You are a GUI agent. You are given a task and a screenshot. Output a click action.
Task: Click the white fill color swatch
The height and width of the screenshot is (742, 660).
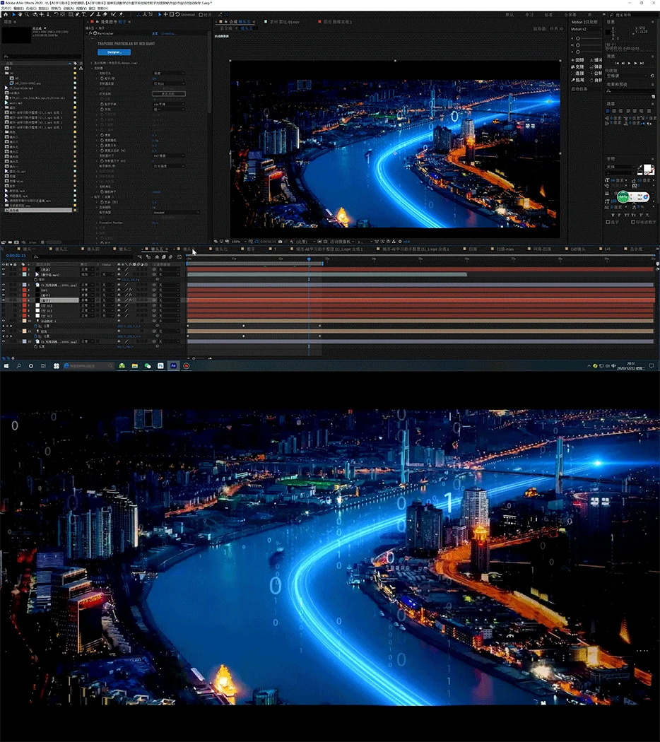[x=647, y=168]
